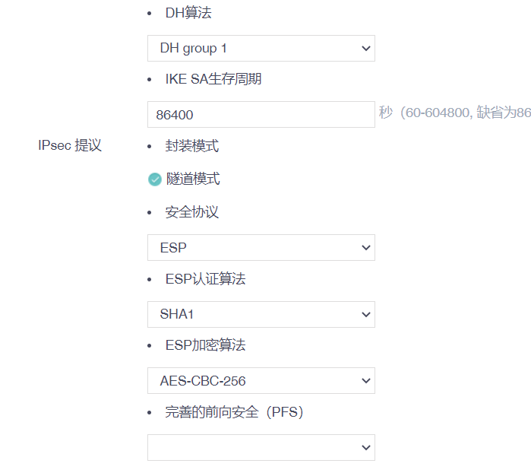Click the IKE SA生存周期 label

click(x=213, y=79)
